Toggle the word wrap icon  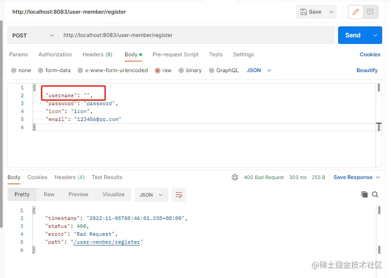tap(179, 195)
